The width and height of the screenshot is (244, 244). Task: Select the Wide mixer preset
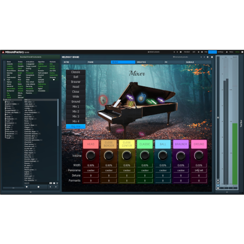click(76, 97)
